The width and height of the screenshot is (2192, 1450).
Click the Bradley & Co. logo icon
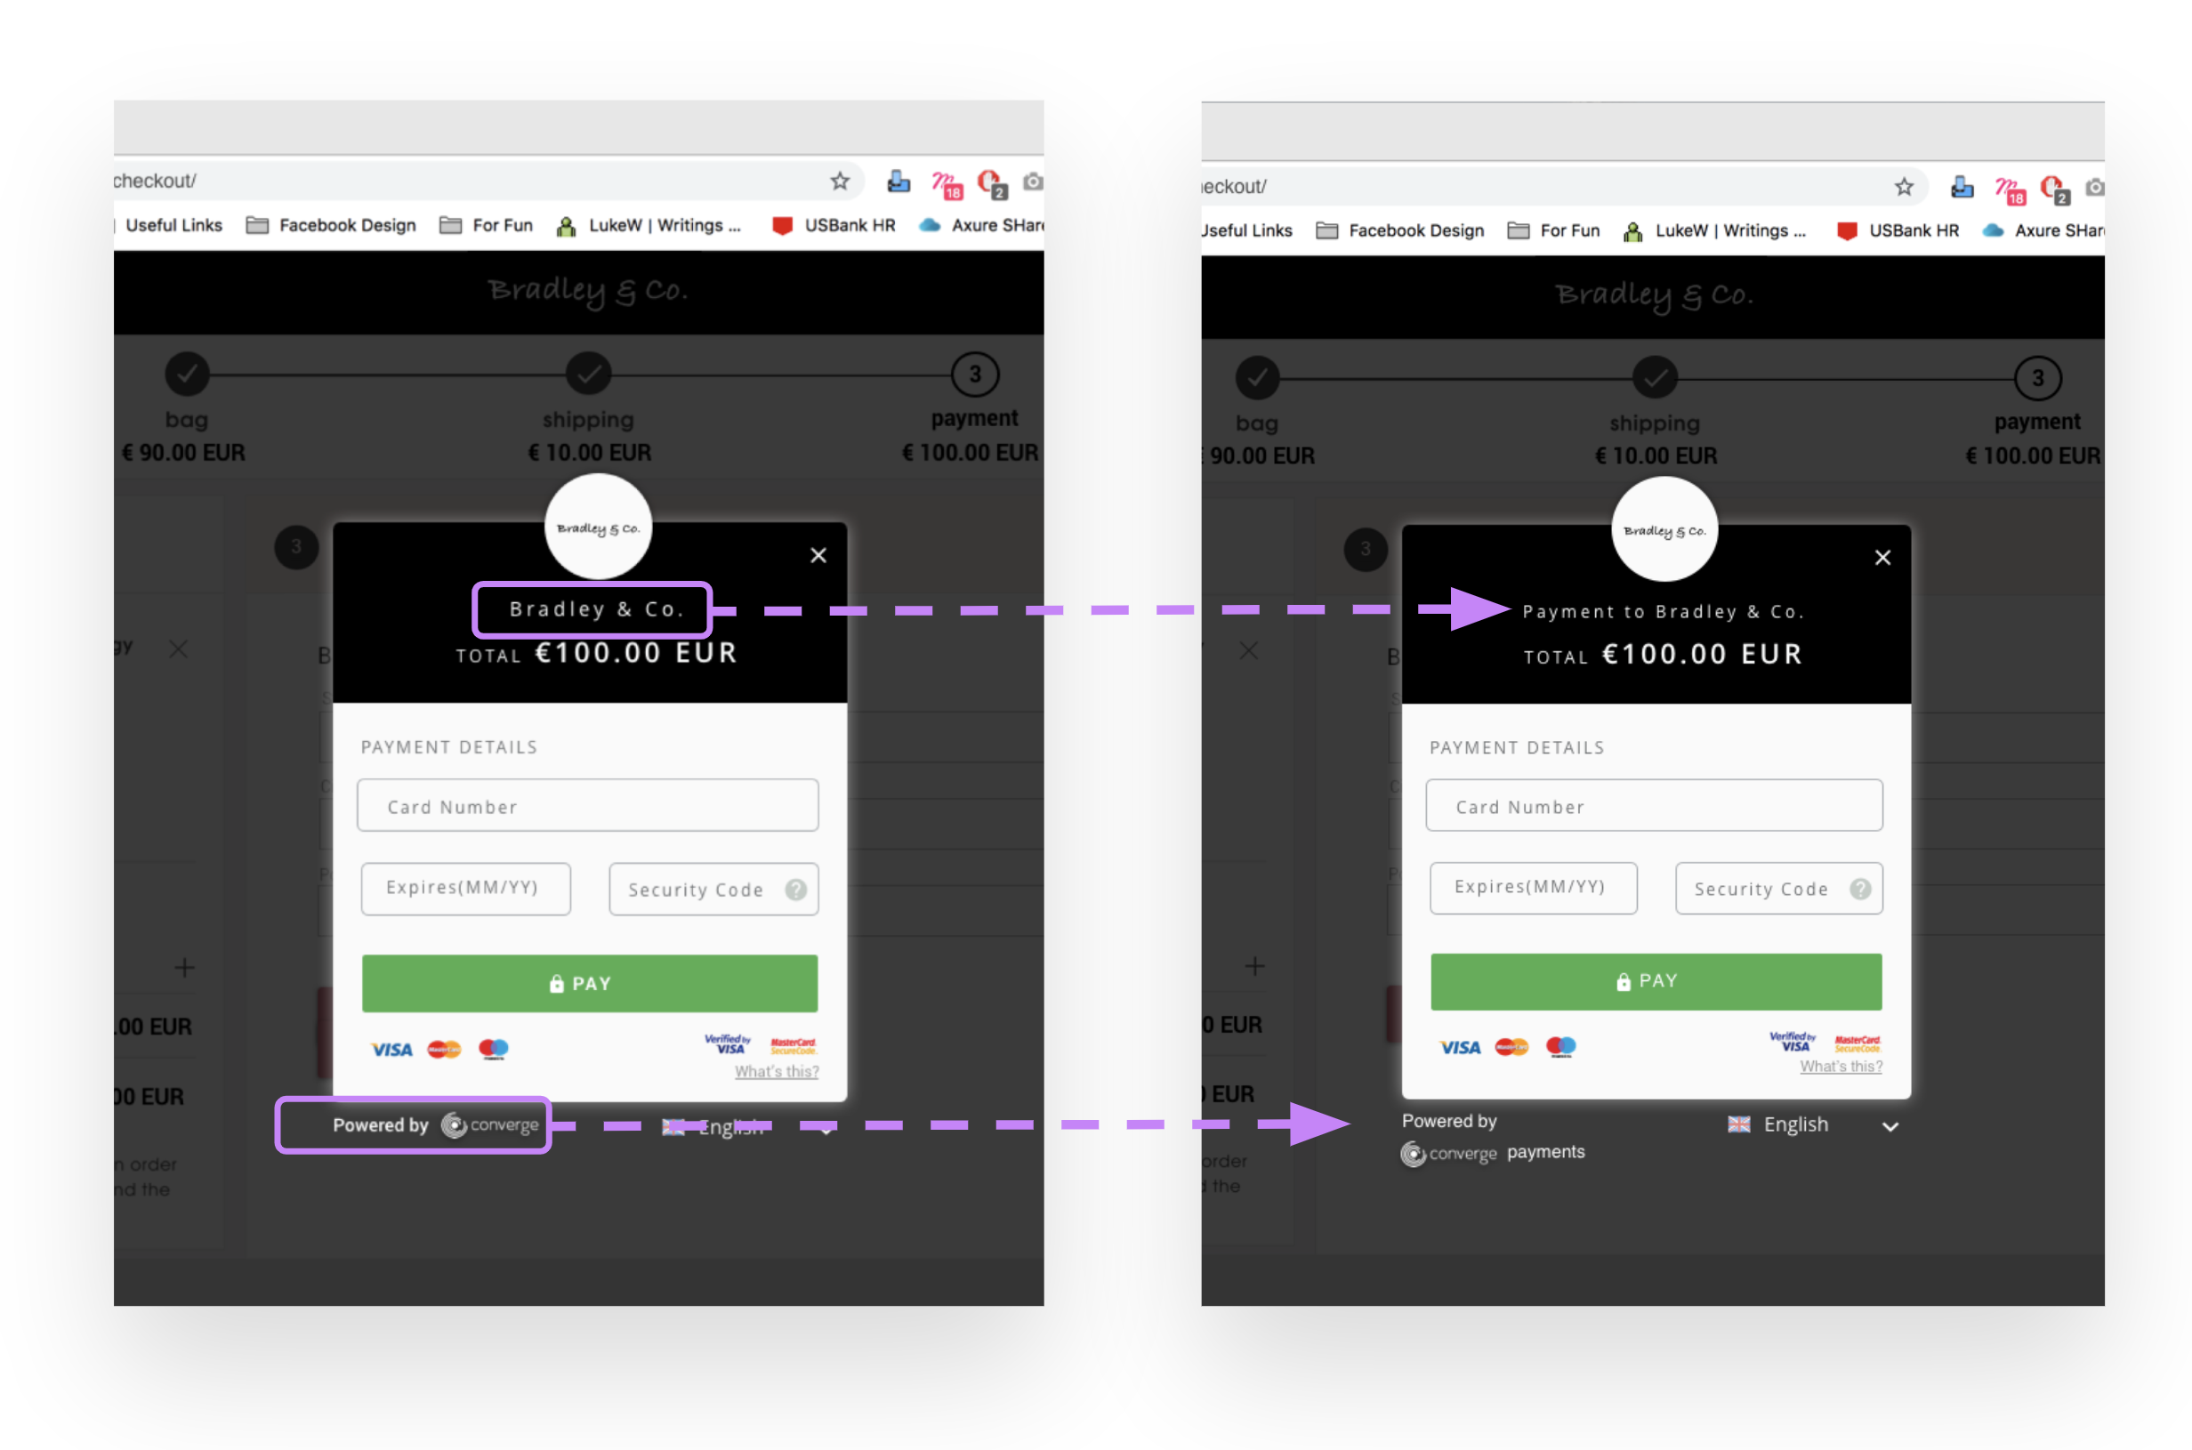[x=597, y=528]
